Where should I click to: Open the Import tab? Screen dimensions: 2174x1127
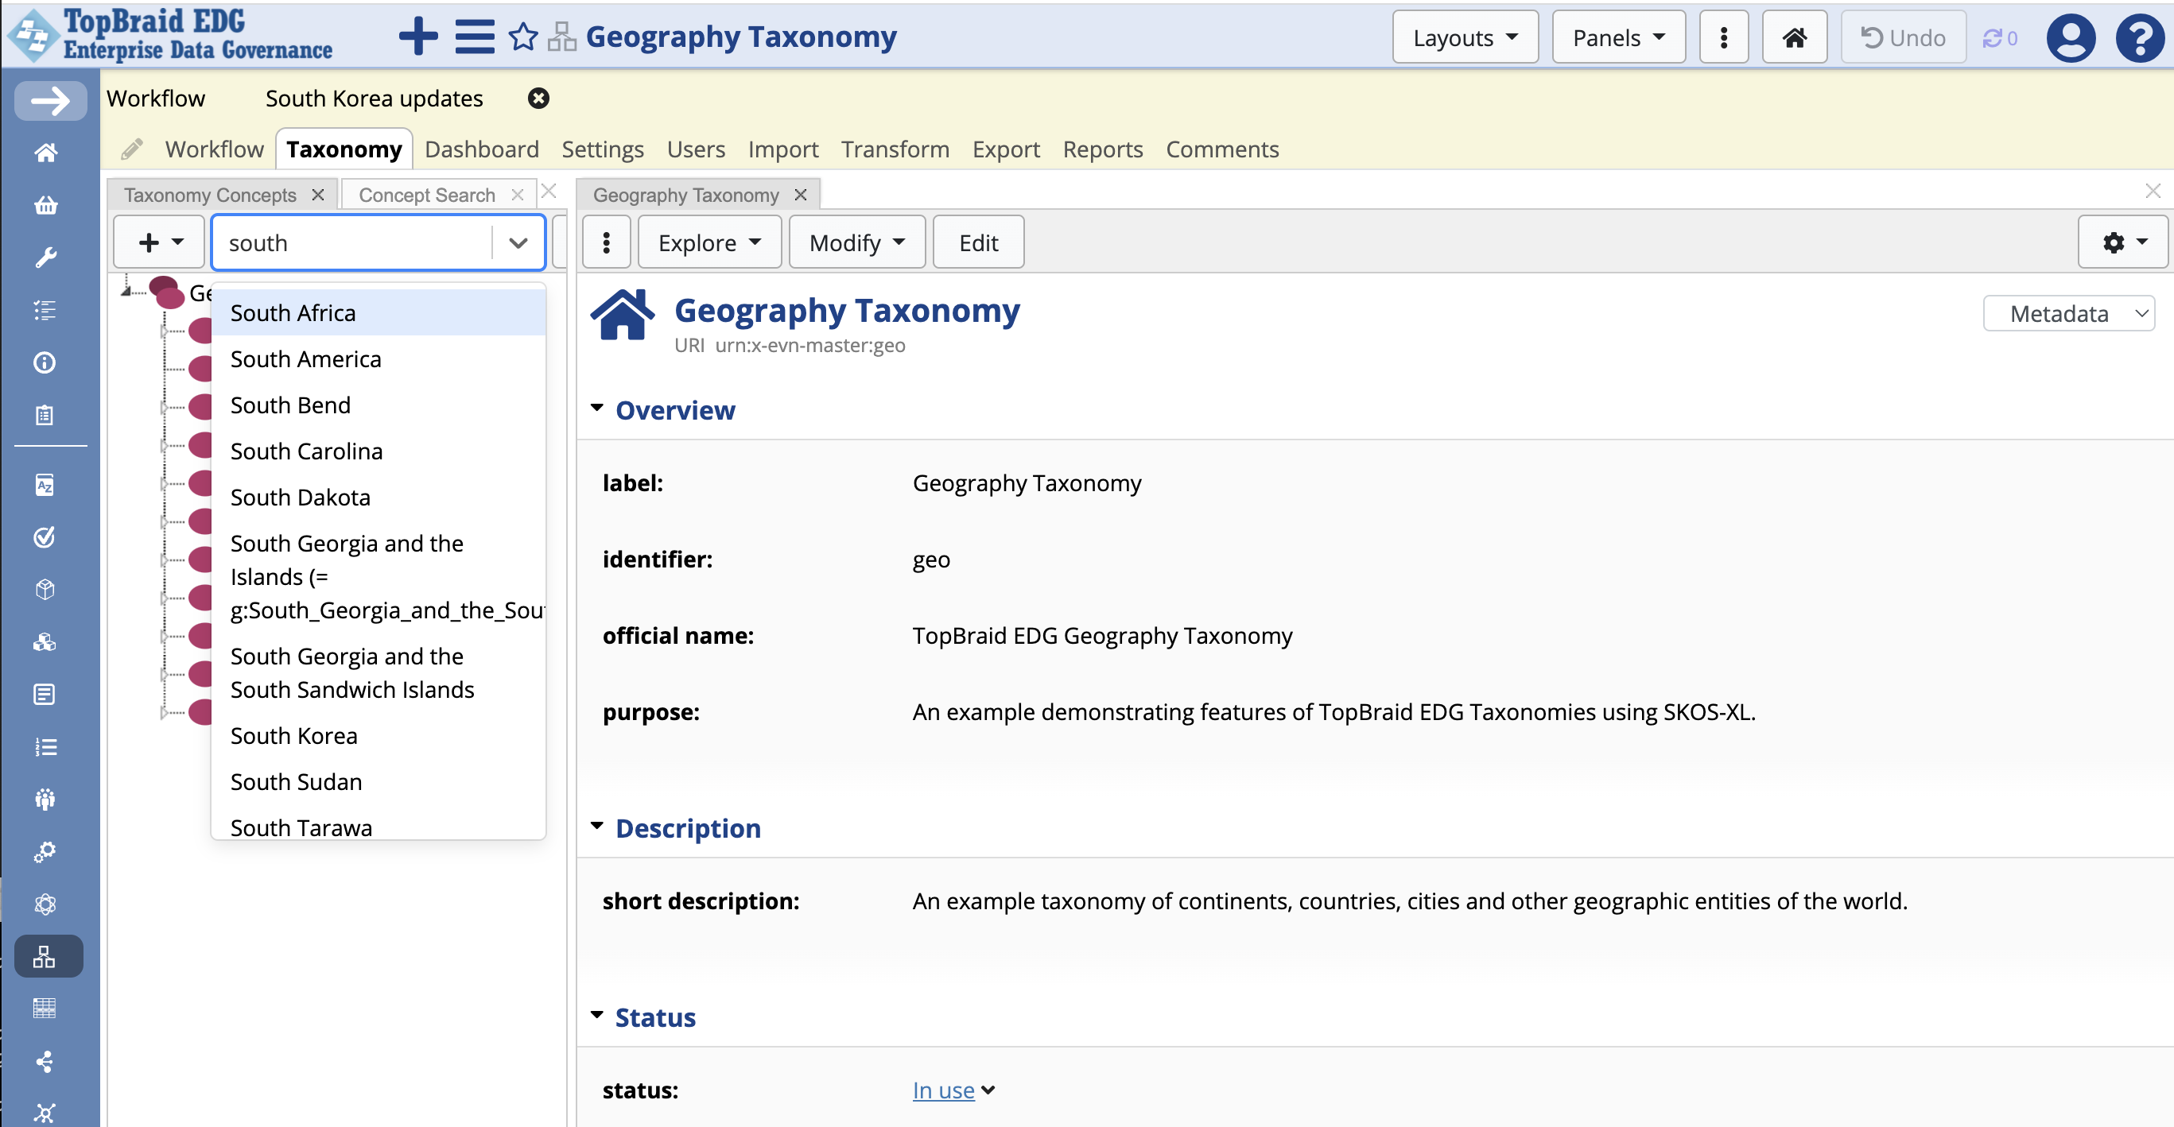[x=783, y=149]
